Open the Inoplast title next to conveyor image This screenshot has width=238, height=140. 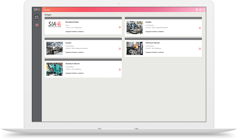[148, 22]
